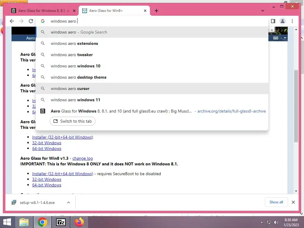The image size is (304, 228).
Task: Expand the tab search chevron
Action: tap(263, 11)
